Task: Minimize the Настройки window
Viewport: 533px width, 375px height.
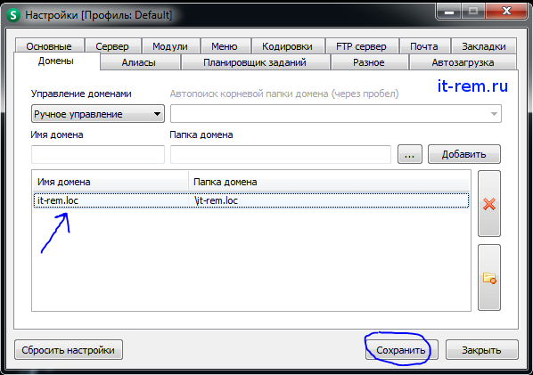Action: (449, 12)
